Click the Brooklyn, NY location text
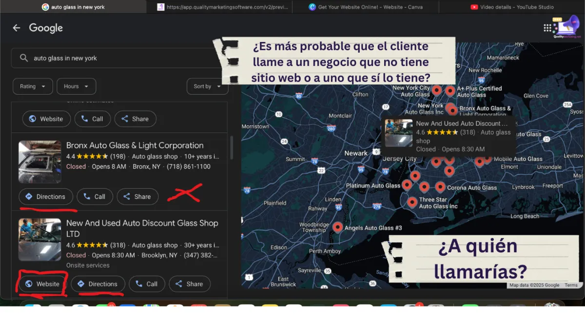Image resolution: width=585 pixels, height=329 pixels. pos(159,255)
